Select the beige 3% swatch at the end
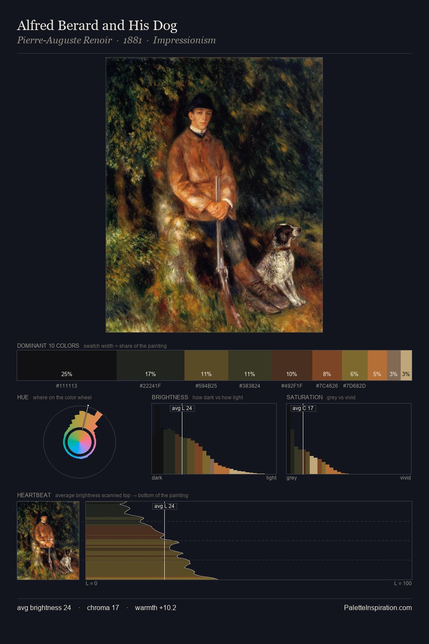Screen dimensions: 429x644 pyautogui.click(x=406, y=365)
